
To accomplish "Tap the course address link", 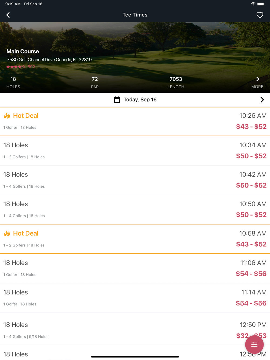I will click(49, 60).
